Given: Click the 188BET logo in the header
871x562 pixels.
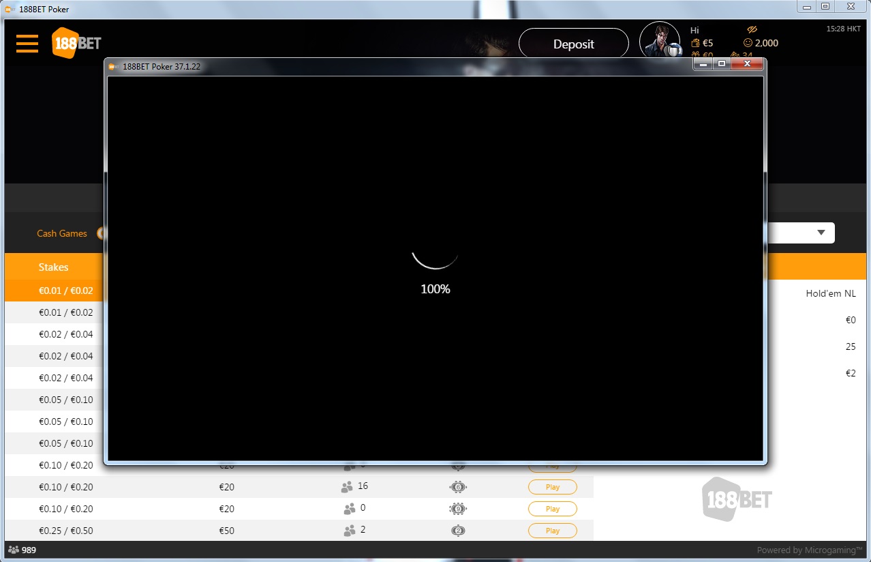Looking at the screenshot, I should (76, 43).
